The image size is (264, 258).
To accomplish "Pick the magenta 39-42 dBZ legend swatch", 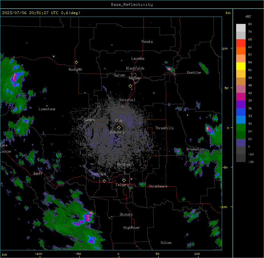I will point(241,97).
